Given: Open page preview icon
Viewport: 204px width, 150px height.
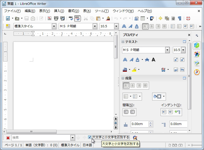Looking at the screenshot, I should click(63, 18).
